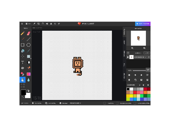Image resolution: width=170 pixels, height=127 pixels.
Task: Select the Background layer thumbnail
Action: click(131, 57)
